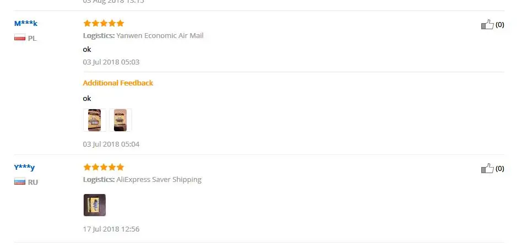Open the photo thumbnail in Y***y's review
The width and height of the screenshot is (517, 247).
[x=95, y=205]
